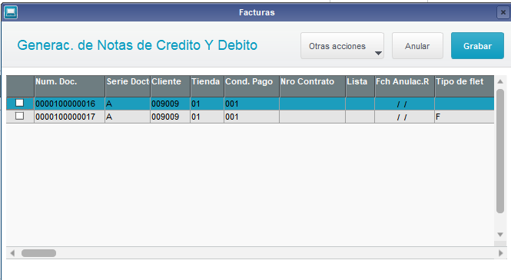Click the vertical scrollbar thumb

pyautogui.click(x=500, y=151)
